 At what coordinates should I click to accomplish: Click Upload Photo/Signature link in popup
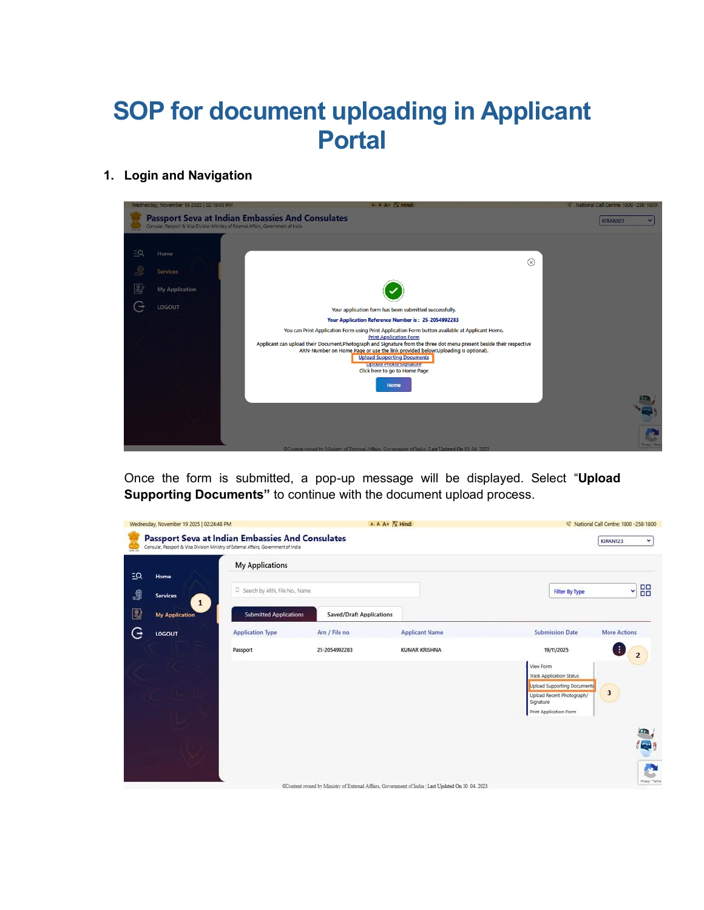(x=394, y=364)
